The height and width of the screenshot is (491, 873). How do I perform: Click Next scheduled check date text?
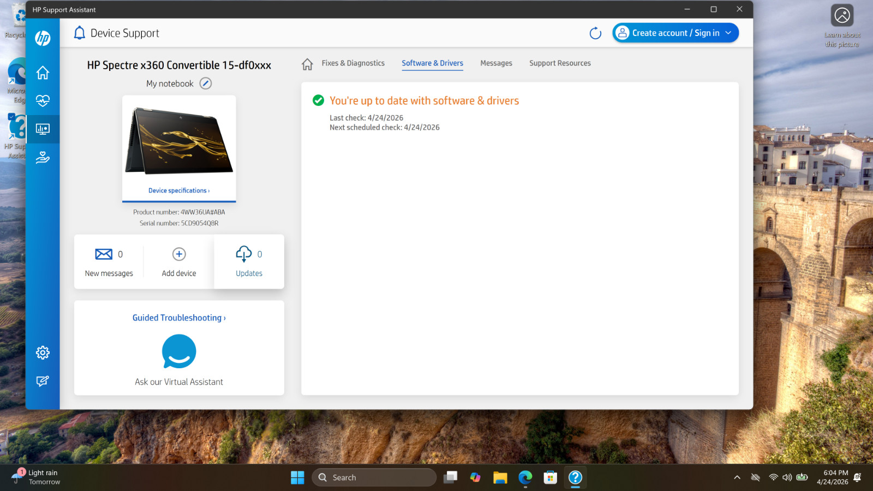point(385,127)
